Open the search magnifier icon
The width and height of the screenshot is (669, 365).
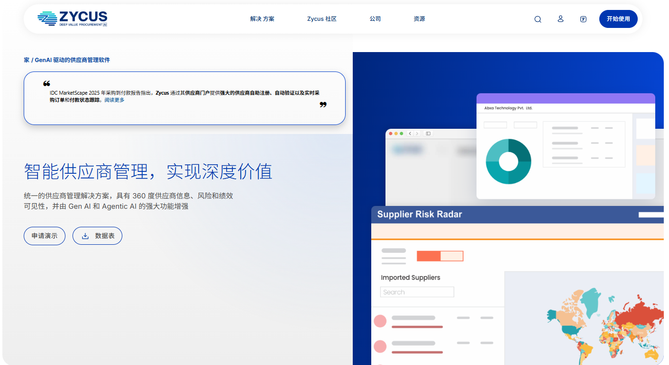point(538,19)
